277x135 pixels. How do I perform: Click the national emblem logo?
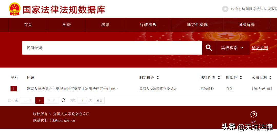pos(15,9)
